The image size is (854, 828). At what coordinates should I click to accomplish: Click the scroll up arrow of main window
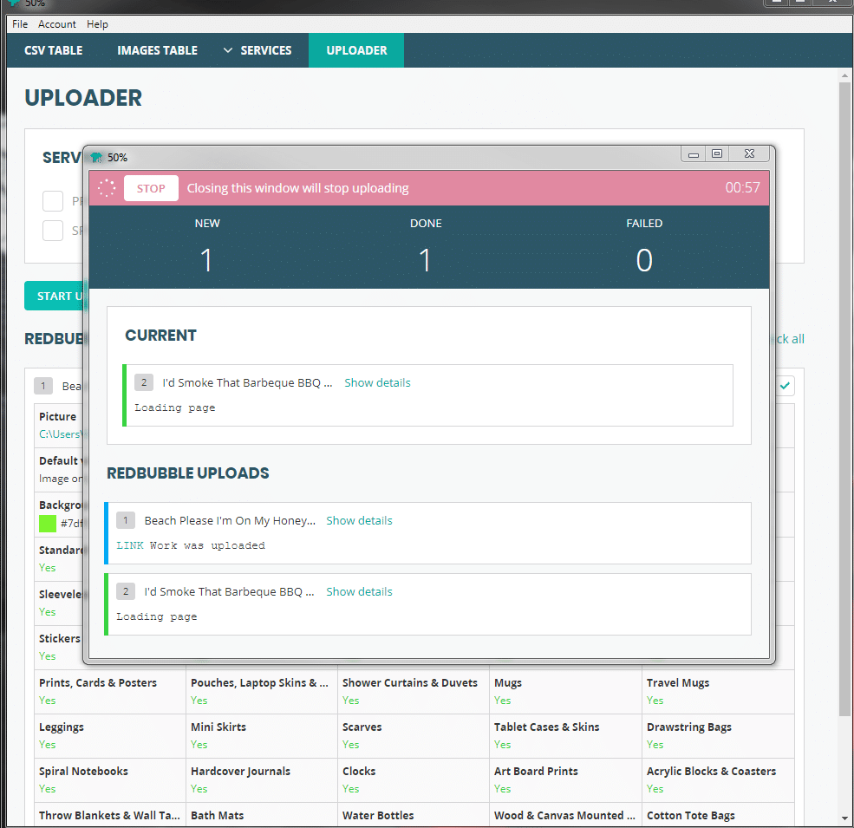coord(844,75)
